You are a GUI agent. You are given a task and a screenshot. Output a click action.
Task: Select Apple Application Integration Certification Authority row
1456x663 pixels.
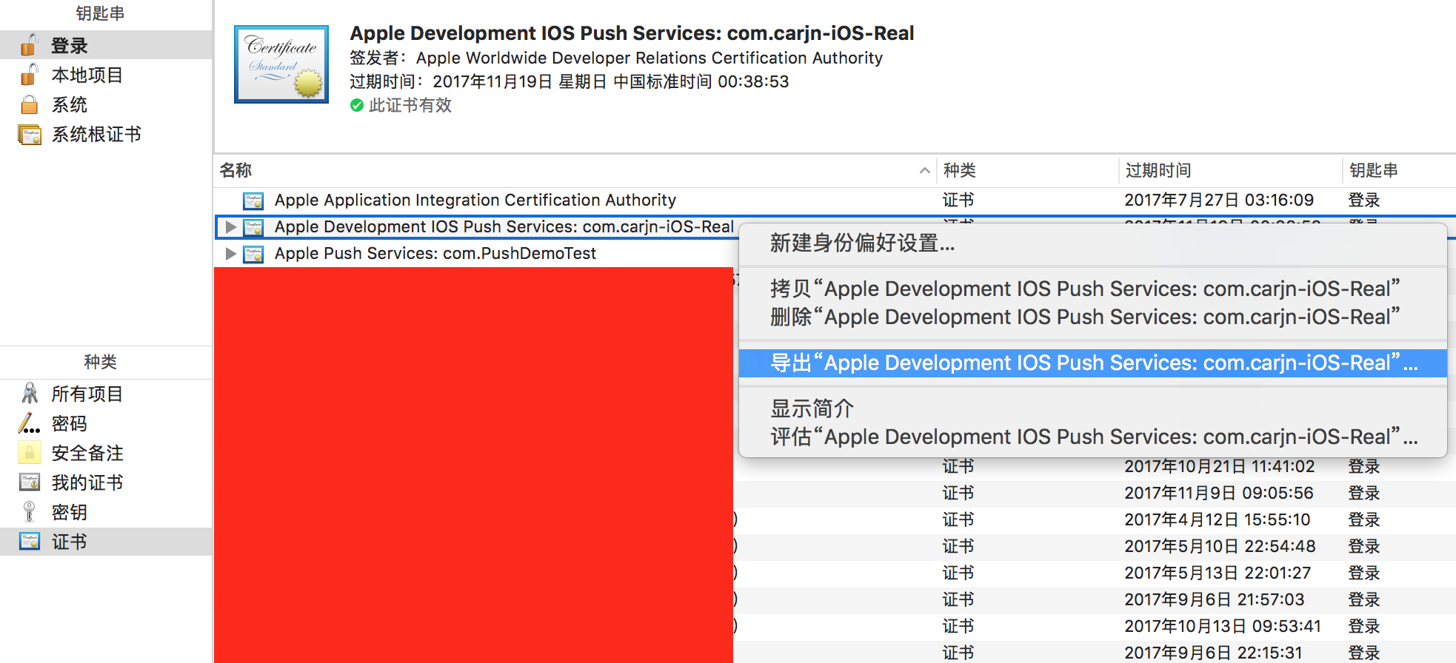point(475,201)
